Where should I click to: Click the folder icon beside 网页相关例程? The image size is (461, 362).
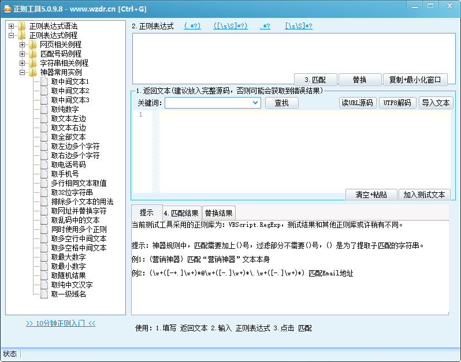32,44
